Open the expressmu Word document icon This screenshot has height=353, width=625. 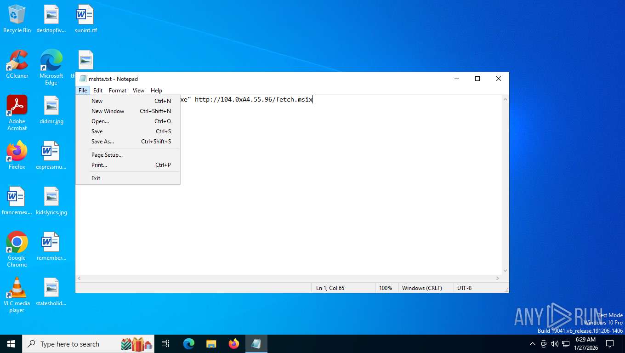pos(51,155)
